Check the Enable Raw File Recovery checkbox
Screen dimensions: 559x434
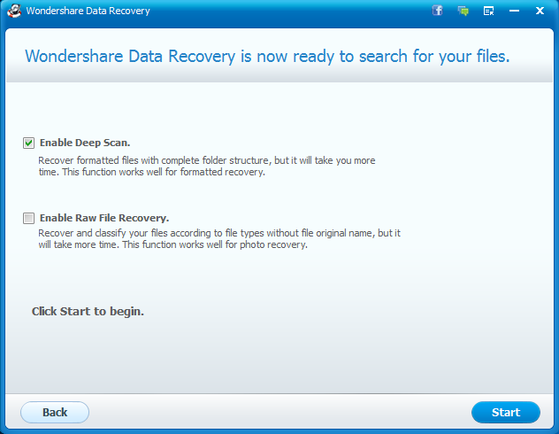[29, 218]
